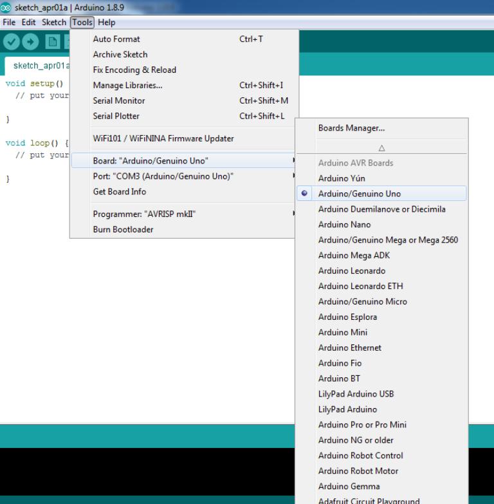The image size is (494, 504).
Task: Select Fix Encoding & Reload
Action: [183, 70]
